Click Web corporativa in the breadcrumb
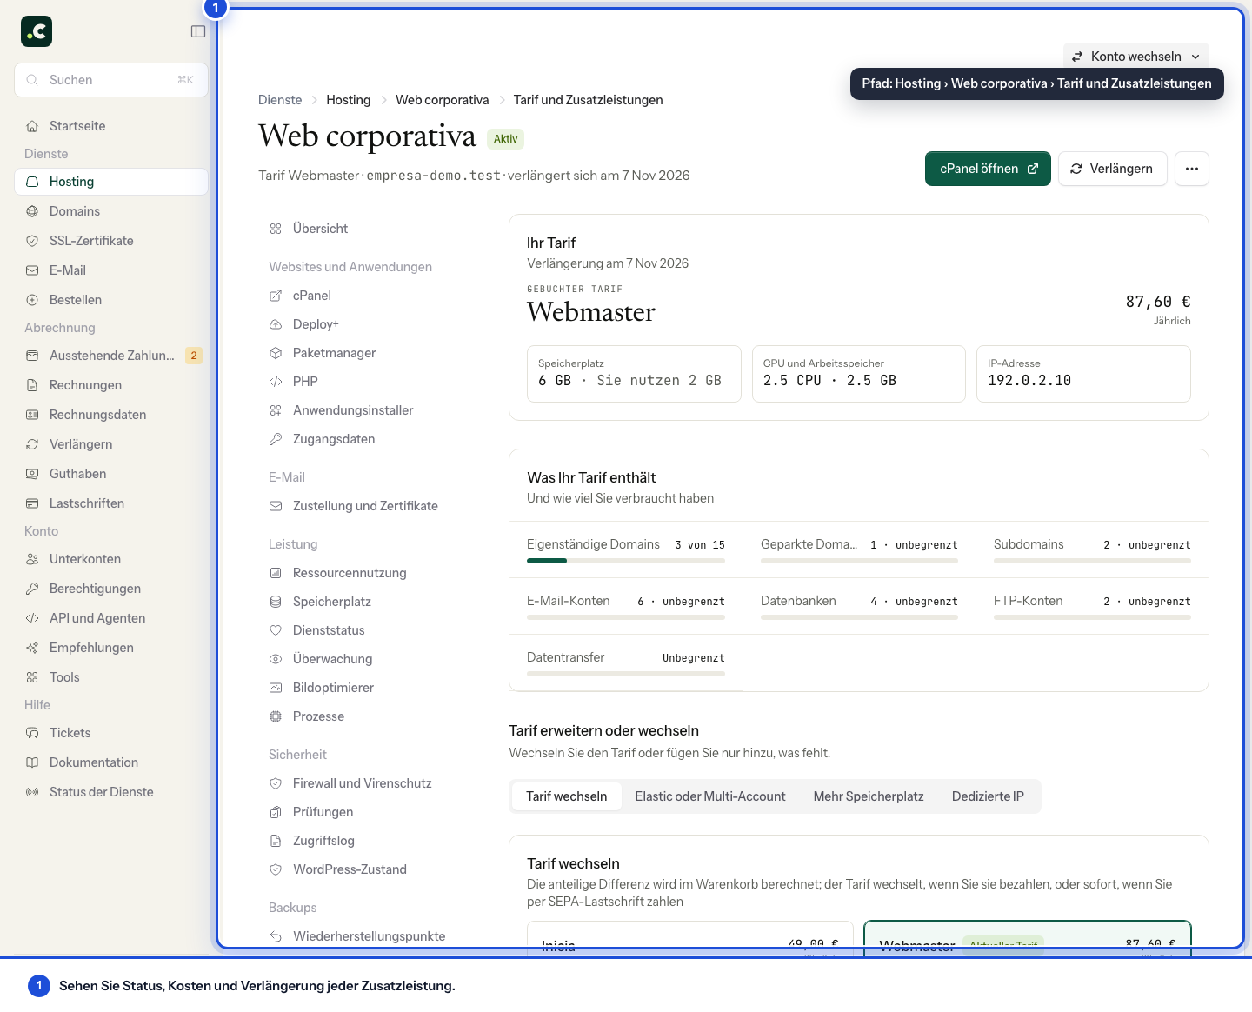1252x1012 pixels. (x=443, y=100)
